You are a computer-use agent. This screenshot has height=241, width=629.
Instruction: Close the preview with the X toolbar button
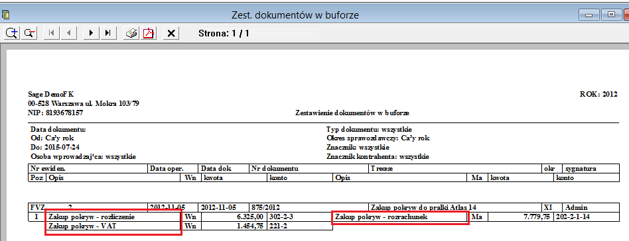(171, 33)
